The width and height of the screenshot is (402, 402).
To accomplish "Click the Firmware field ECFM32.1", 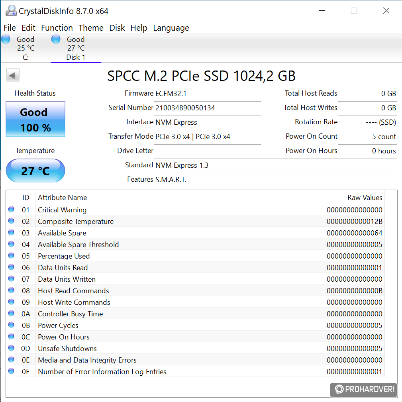I will 207,93.
